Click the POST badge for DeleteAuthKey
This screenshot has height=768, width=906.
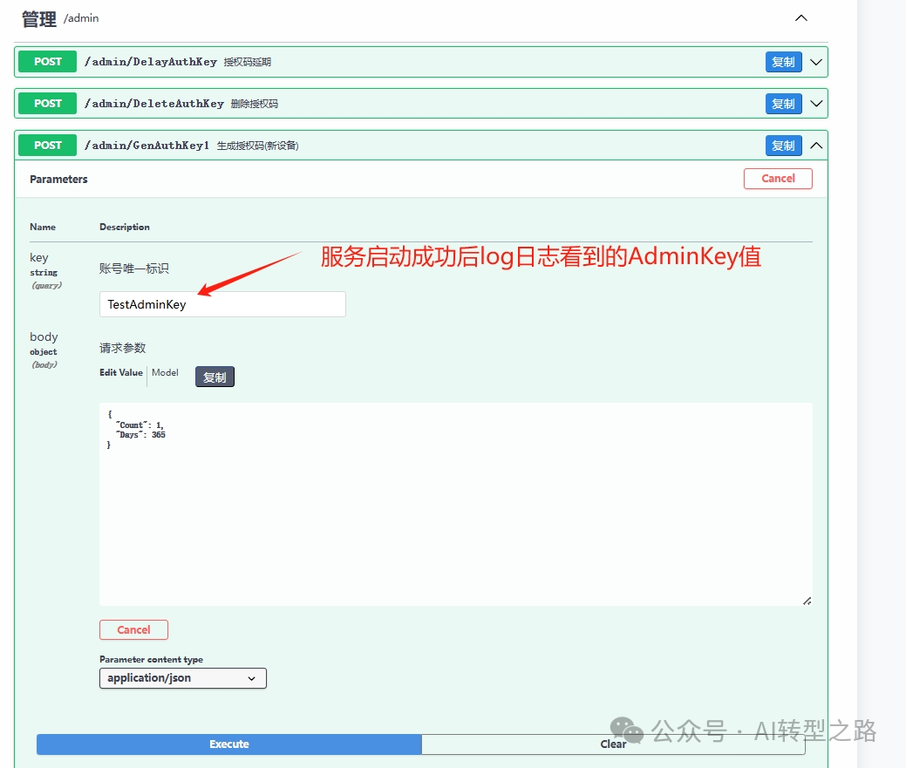(x=46, y=103)
